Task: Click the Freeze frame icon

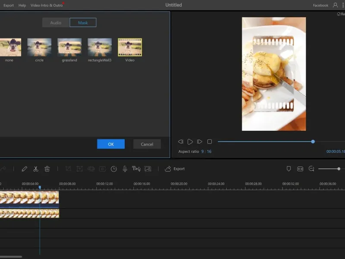Action: 102,169
